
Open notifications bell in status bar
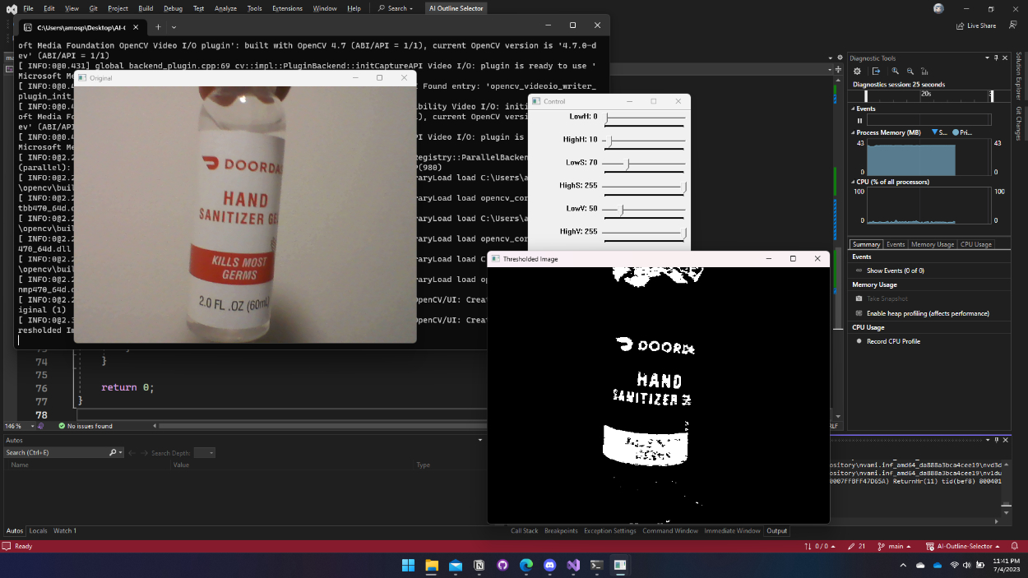[x=1014, y=546]
